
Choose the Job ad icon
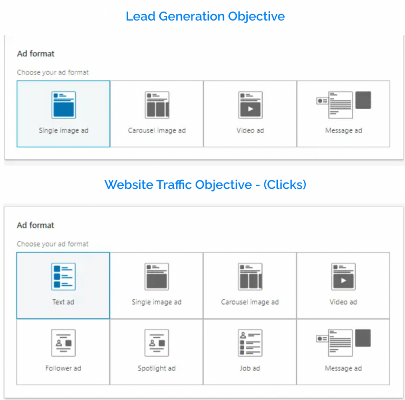pyautogui.click(x=250, y=343)
